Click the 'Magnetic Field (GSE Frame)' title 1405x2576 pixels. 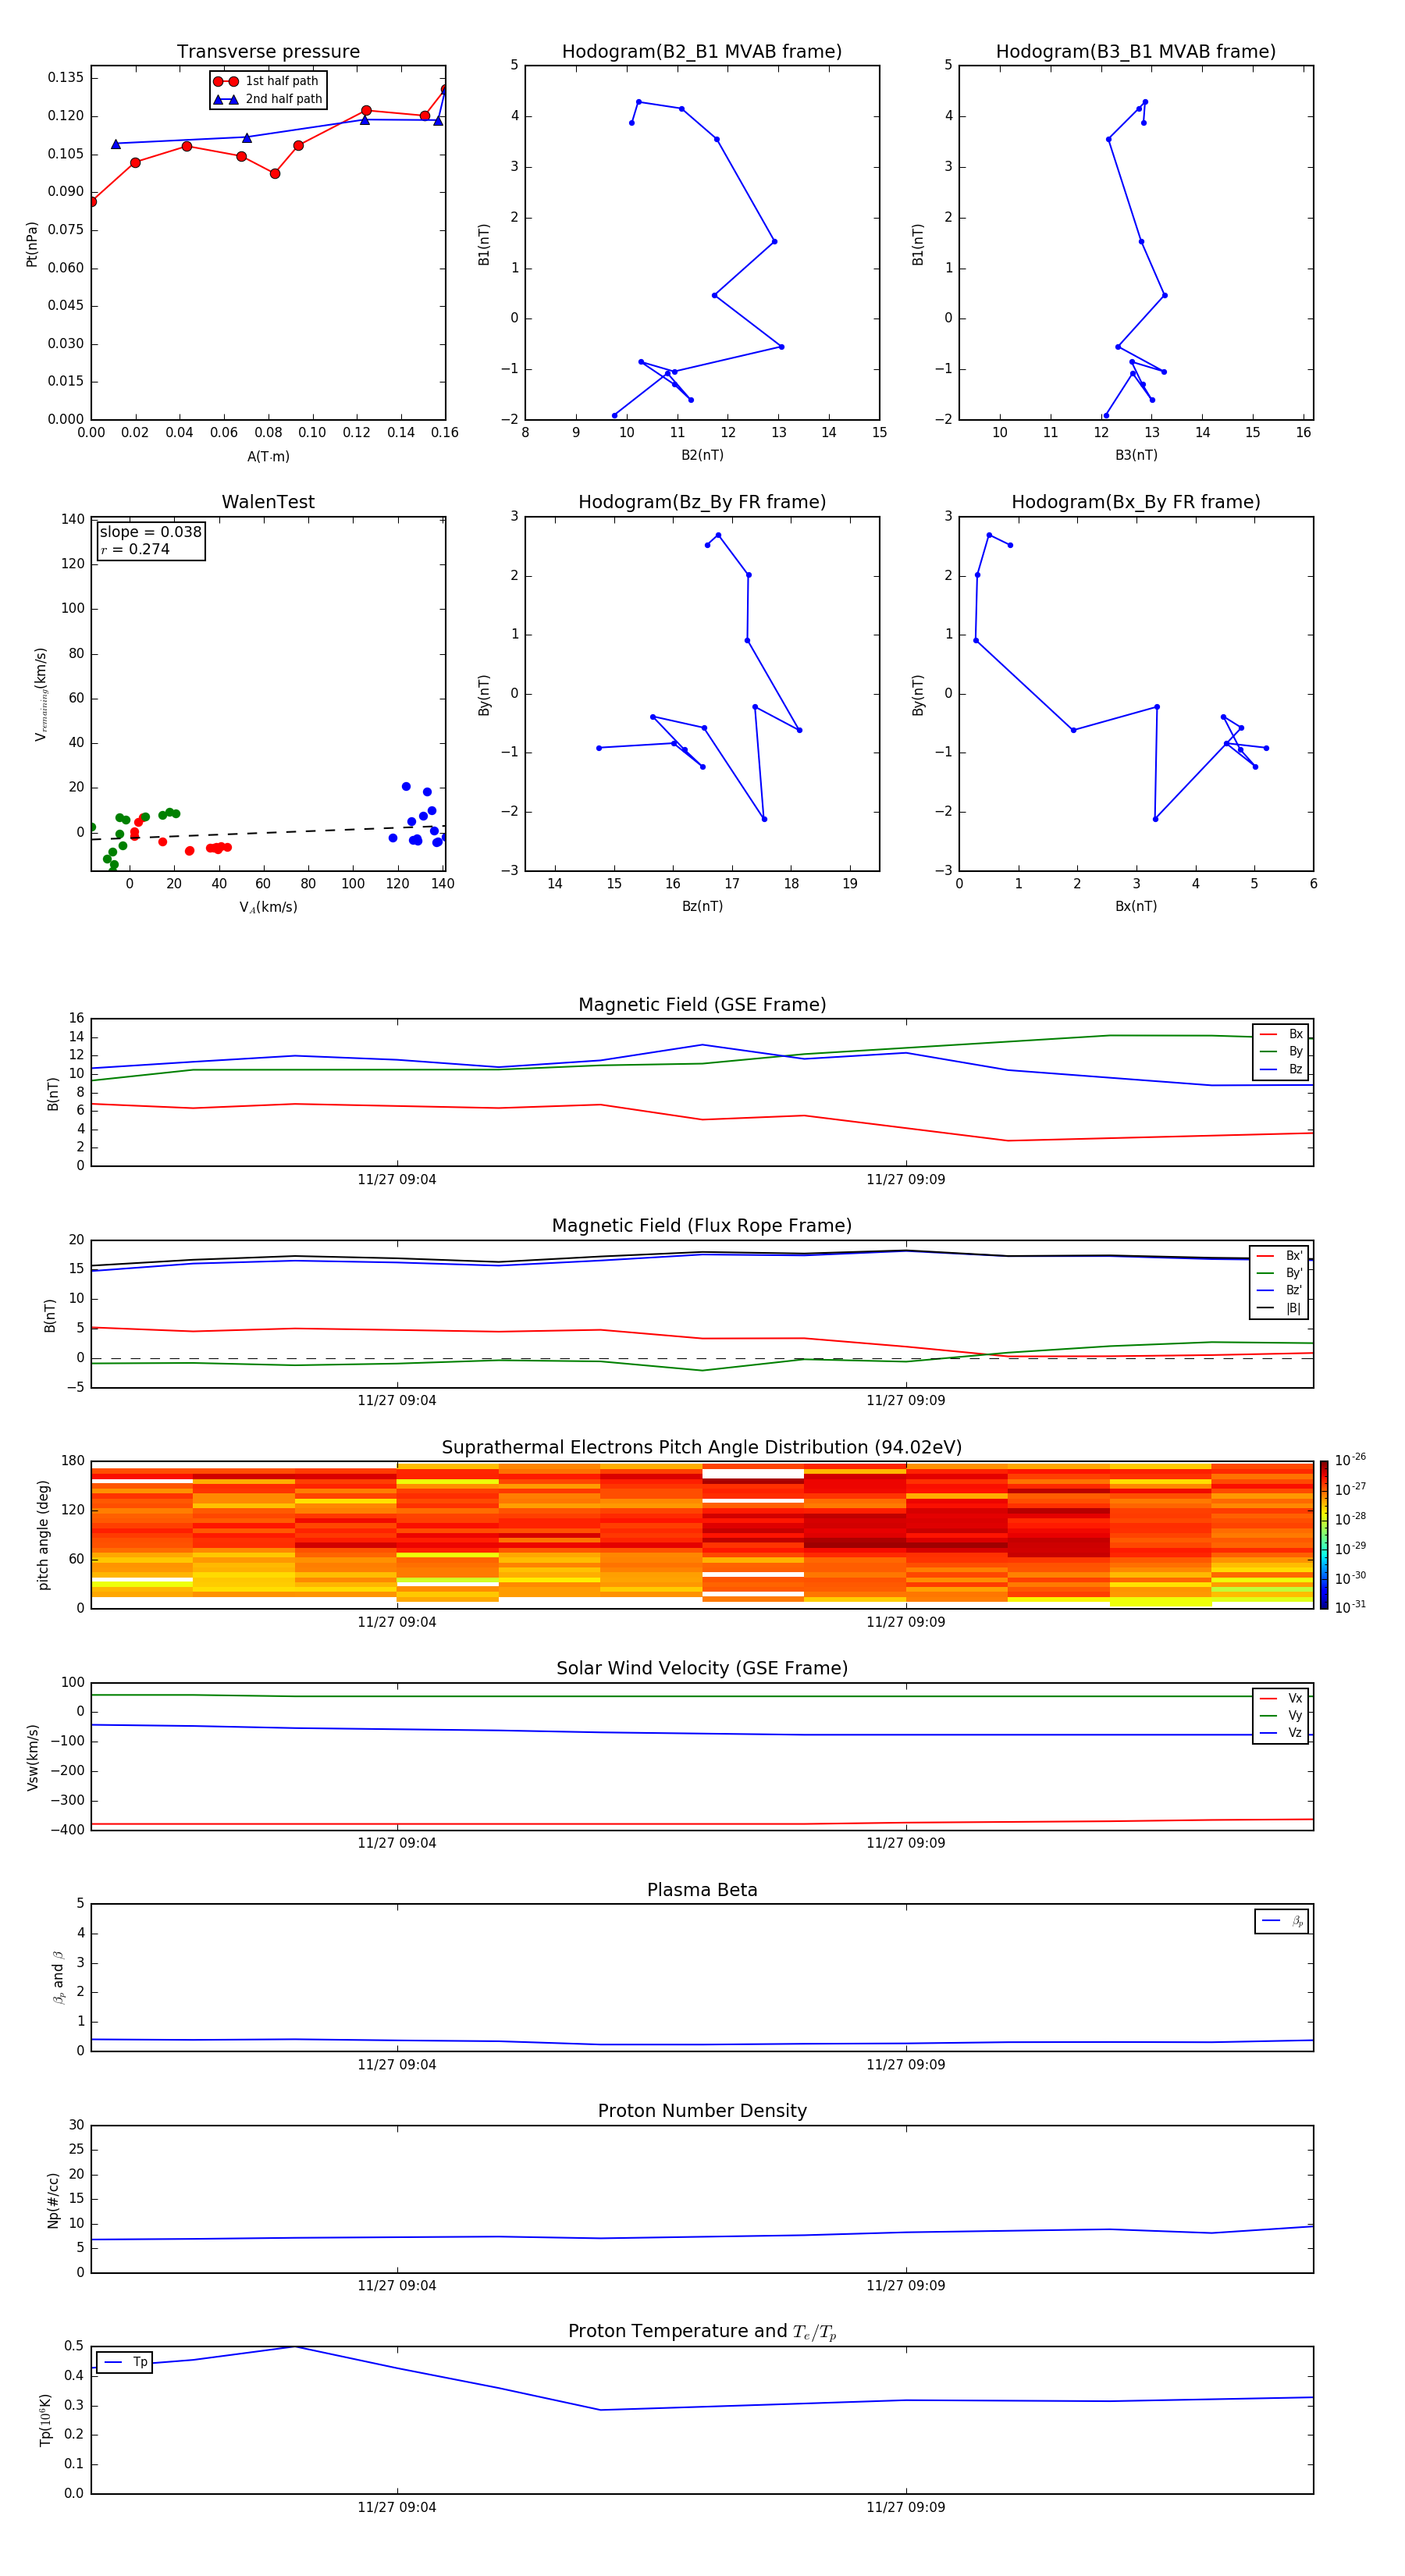click(x=702, y=1005)
